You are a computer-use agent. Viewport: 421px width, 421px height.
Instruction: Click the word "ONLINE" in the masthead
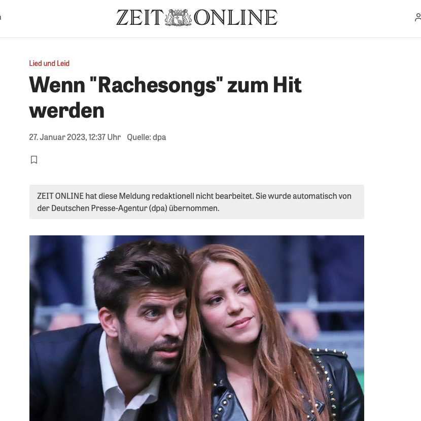235,17
